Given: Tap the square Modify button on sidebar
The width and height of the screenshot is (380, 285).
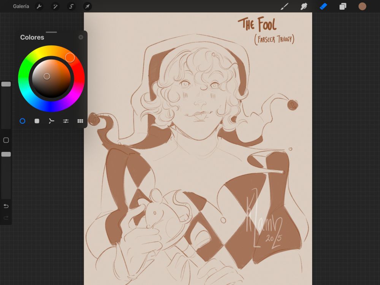Looking at the screenshot, I should [x=6, y=140].
